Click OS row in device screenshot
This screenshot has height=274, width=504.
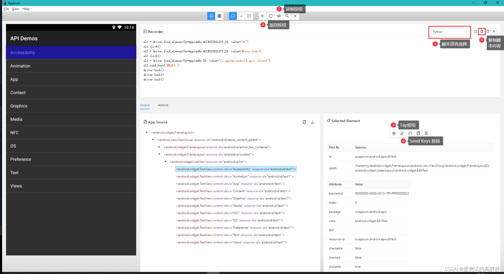(x=71, y=146)
